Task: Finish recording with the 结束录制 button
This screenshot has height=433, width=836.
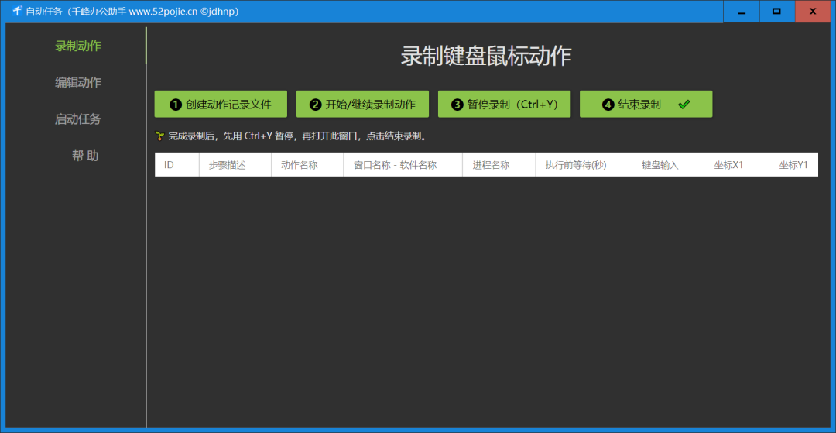Action: tap(646, 104)
